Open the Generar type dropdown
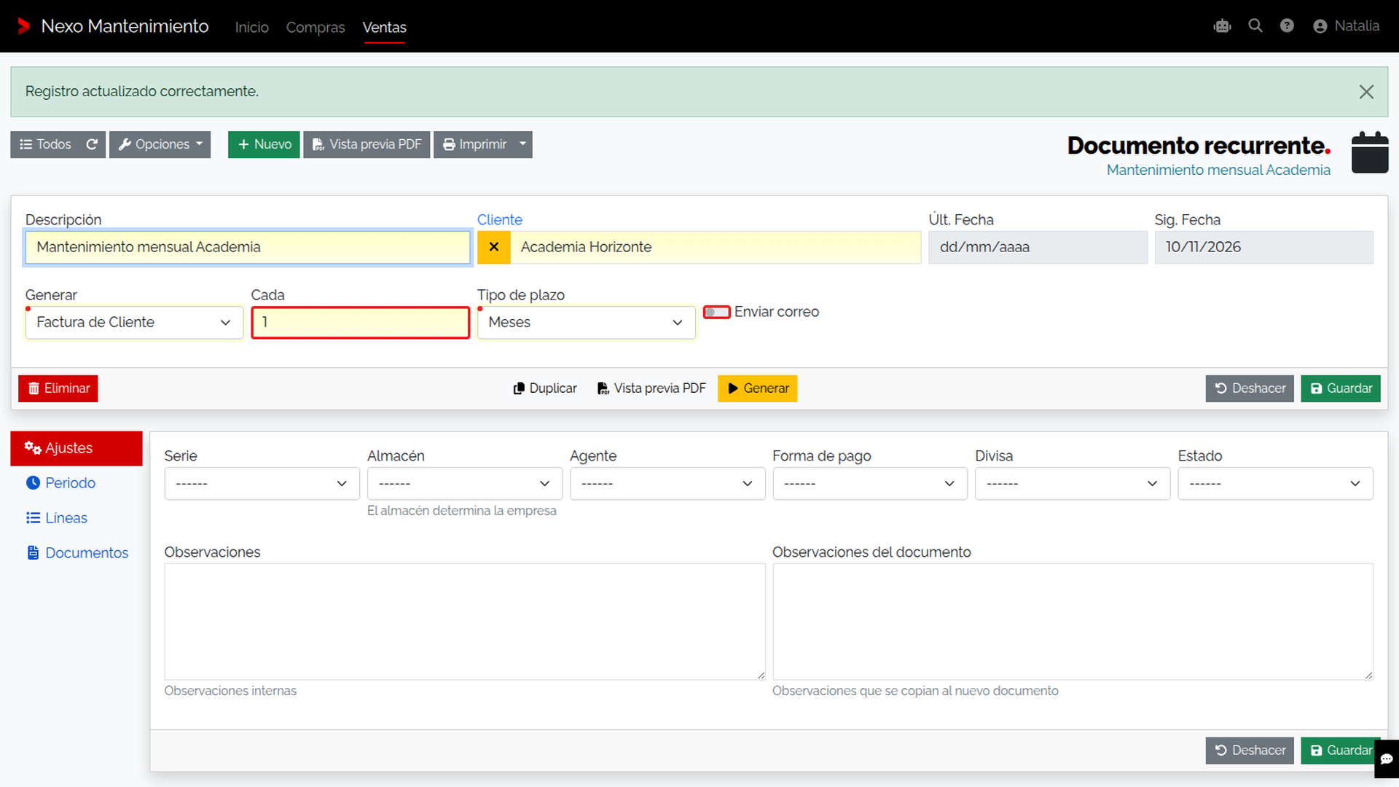This screenshot has height=787, width=1399. 134,322
